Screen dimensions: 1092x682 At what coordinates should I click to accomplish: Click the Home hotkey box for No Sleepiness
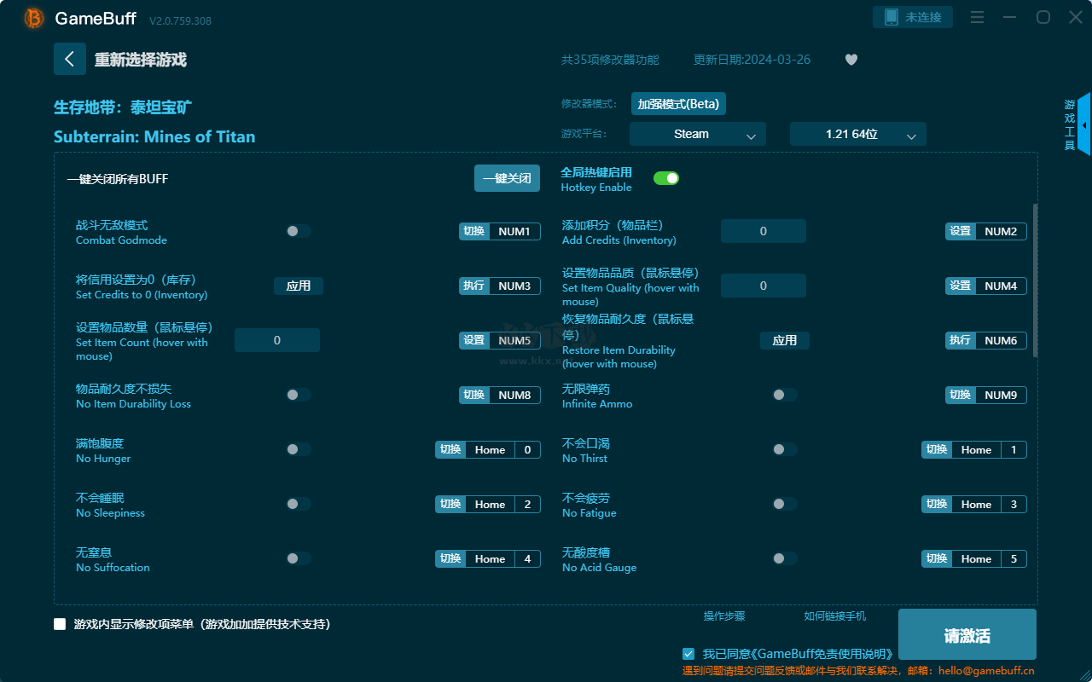coord(490,504)
